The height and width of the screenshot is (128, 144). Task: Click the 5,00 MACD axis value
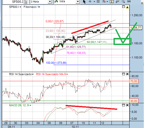(134, 112)
